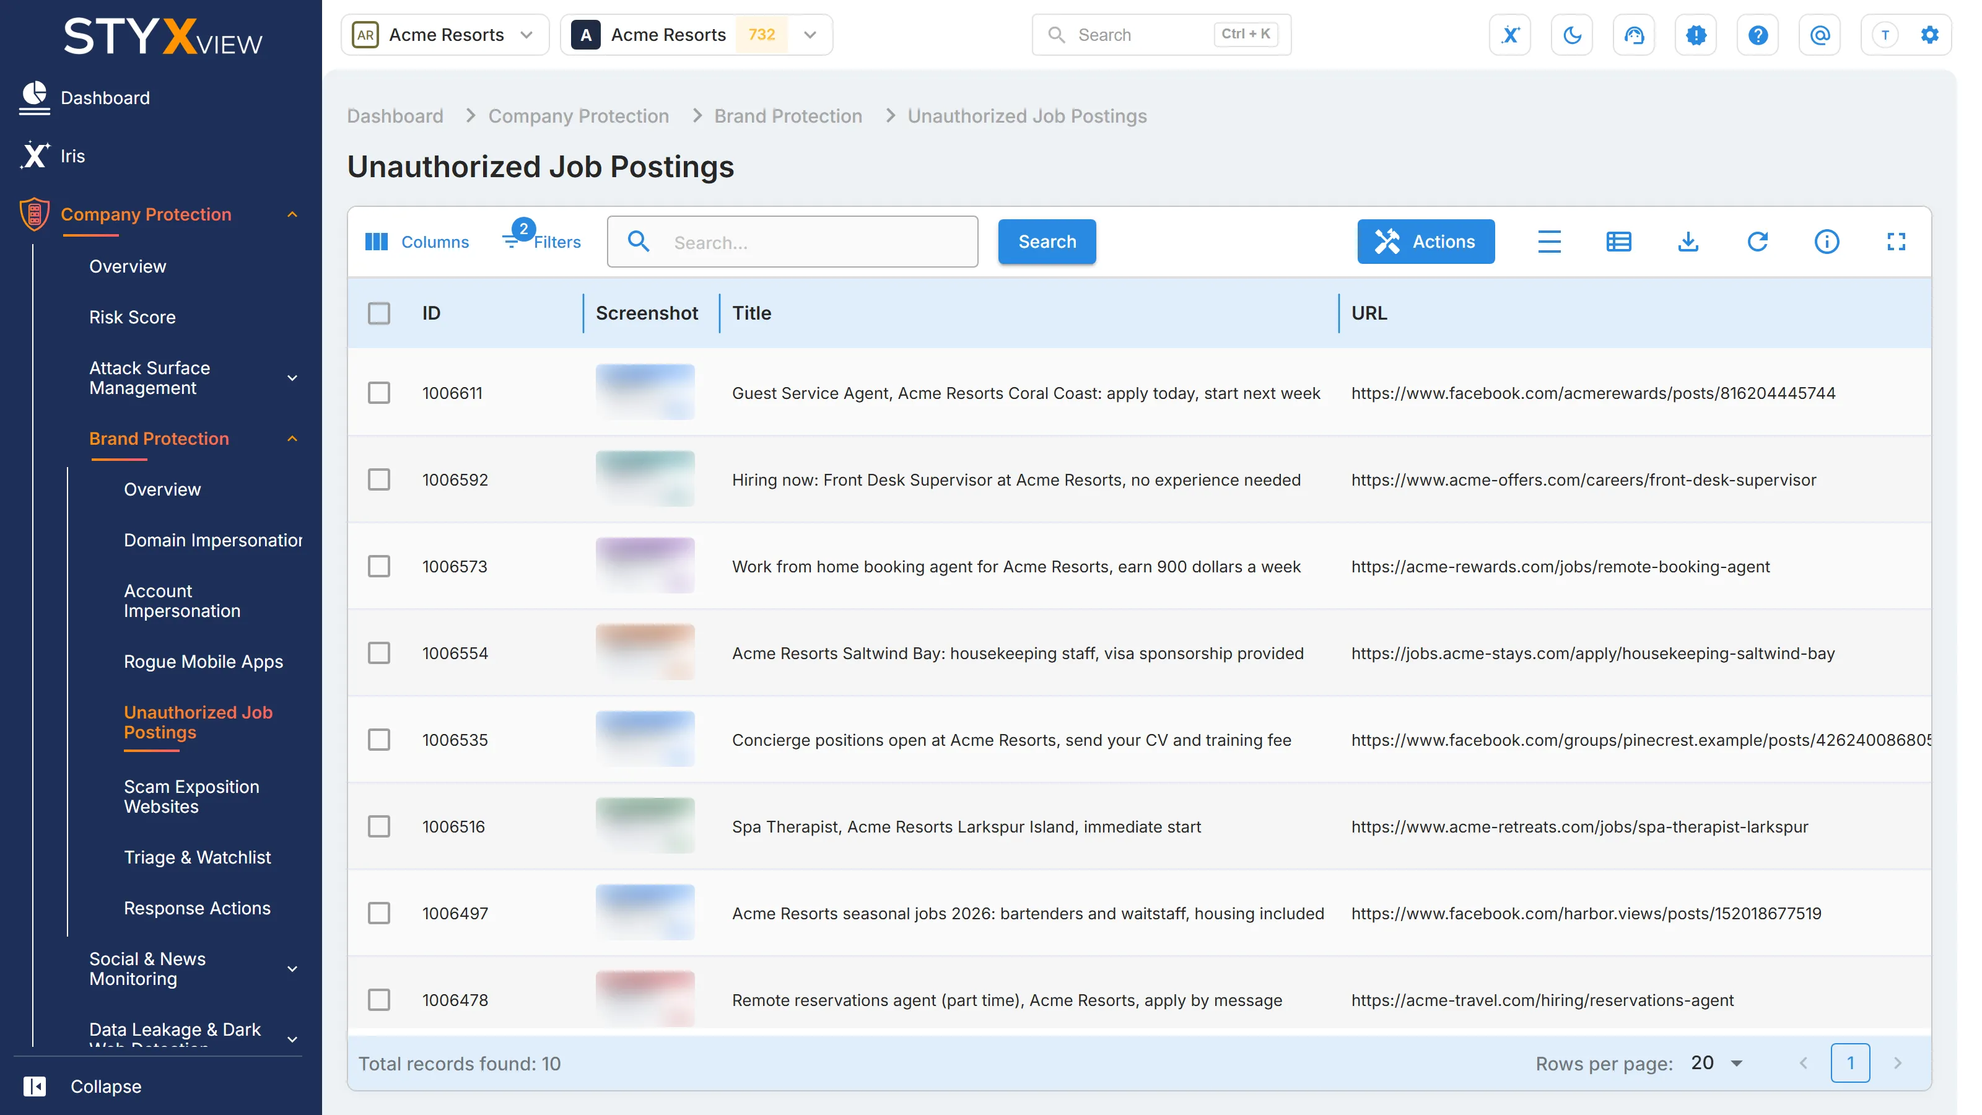Check row 1006516 checkbox

[x=379, y=826]
